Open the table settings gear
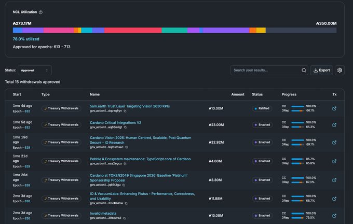Screen dimensions: 353x224 click(340, 70)
